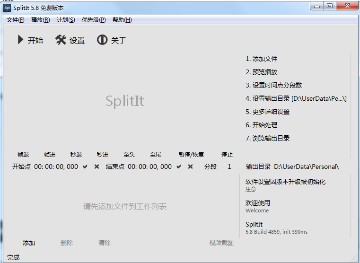Clear end point with its X icon
This screenshot has height=263, width=360.
pos(190,167)
